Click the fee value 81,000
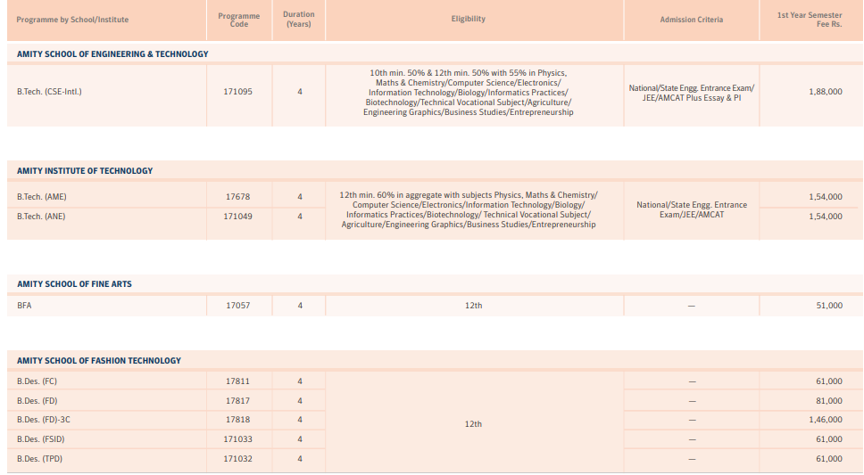864x475 pixels. click(x=829, y=401)
